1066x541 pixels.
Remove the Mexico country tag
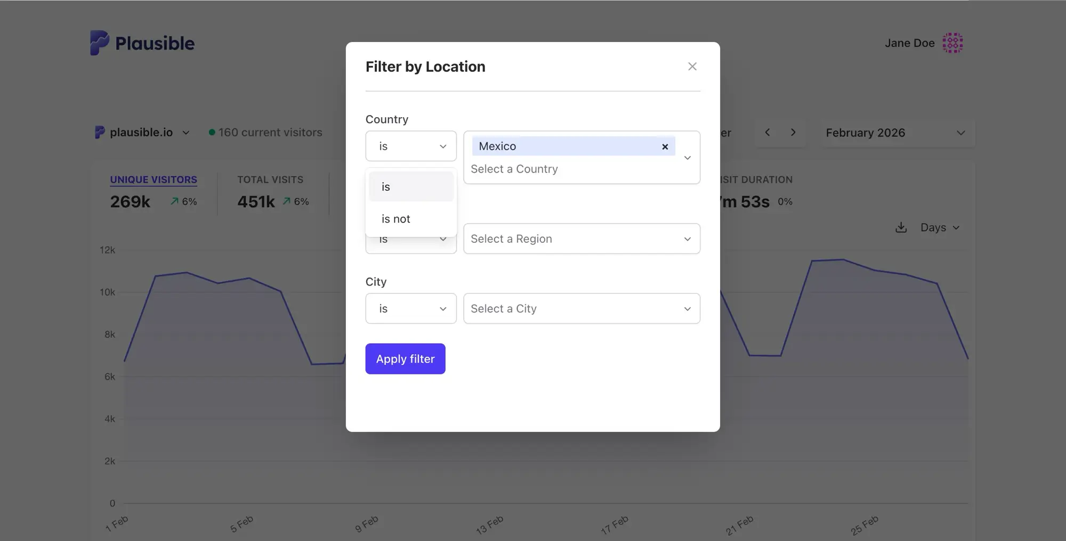[x=665, y=147]
